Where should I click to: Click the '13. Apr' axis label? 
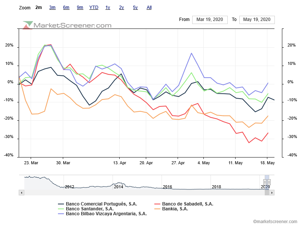click(x=120, y=163)
